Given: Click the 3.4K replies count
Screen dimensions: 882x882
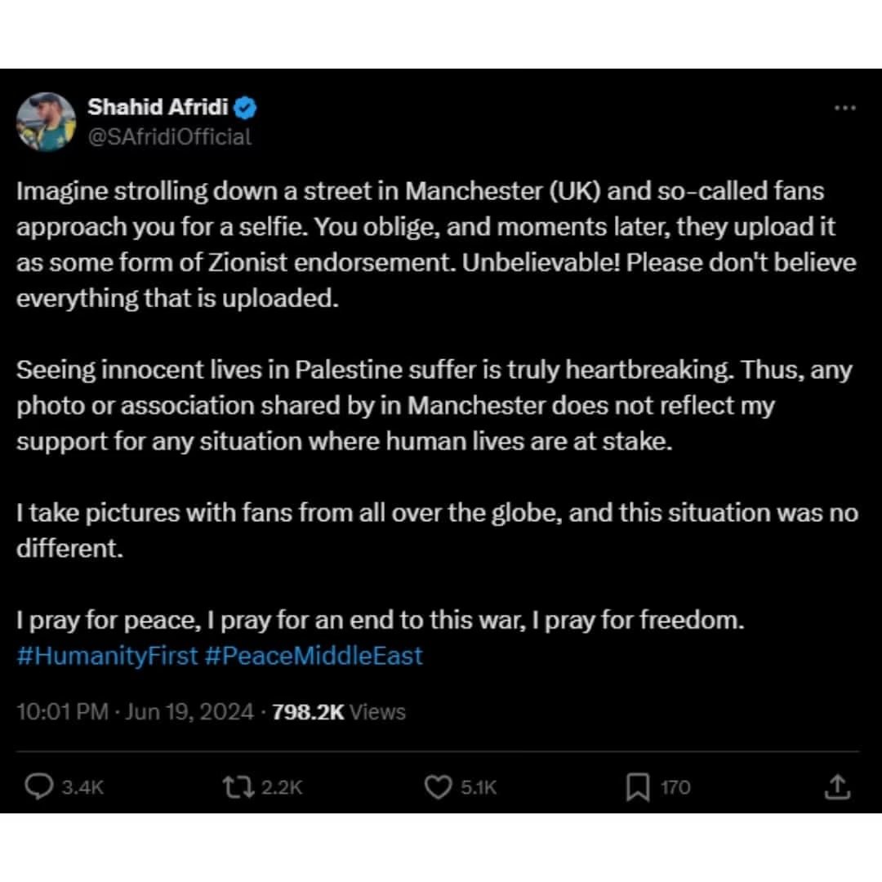Looking at the screenshot, I should coord(83,787).
